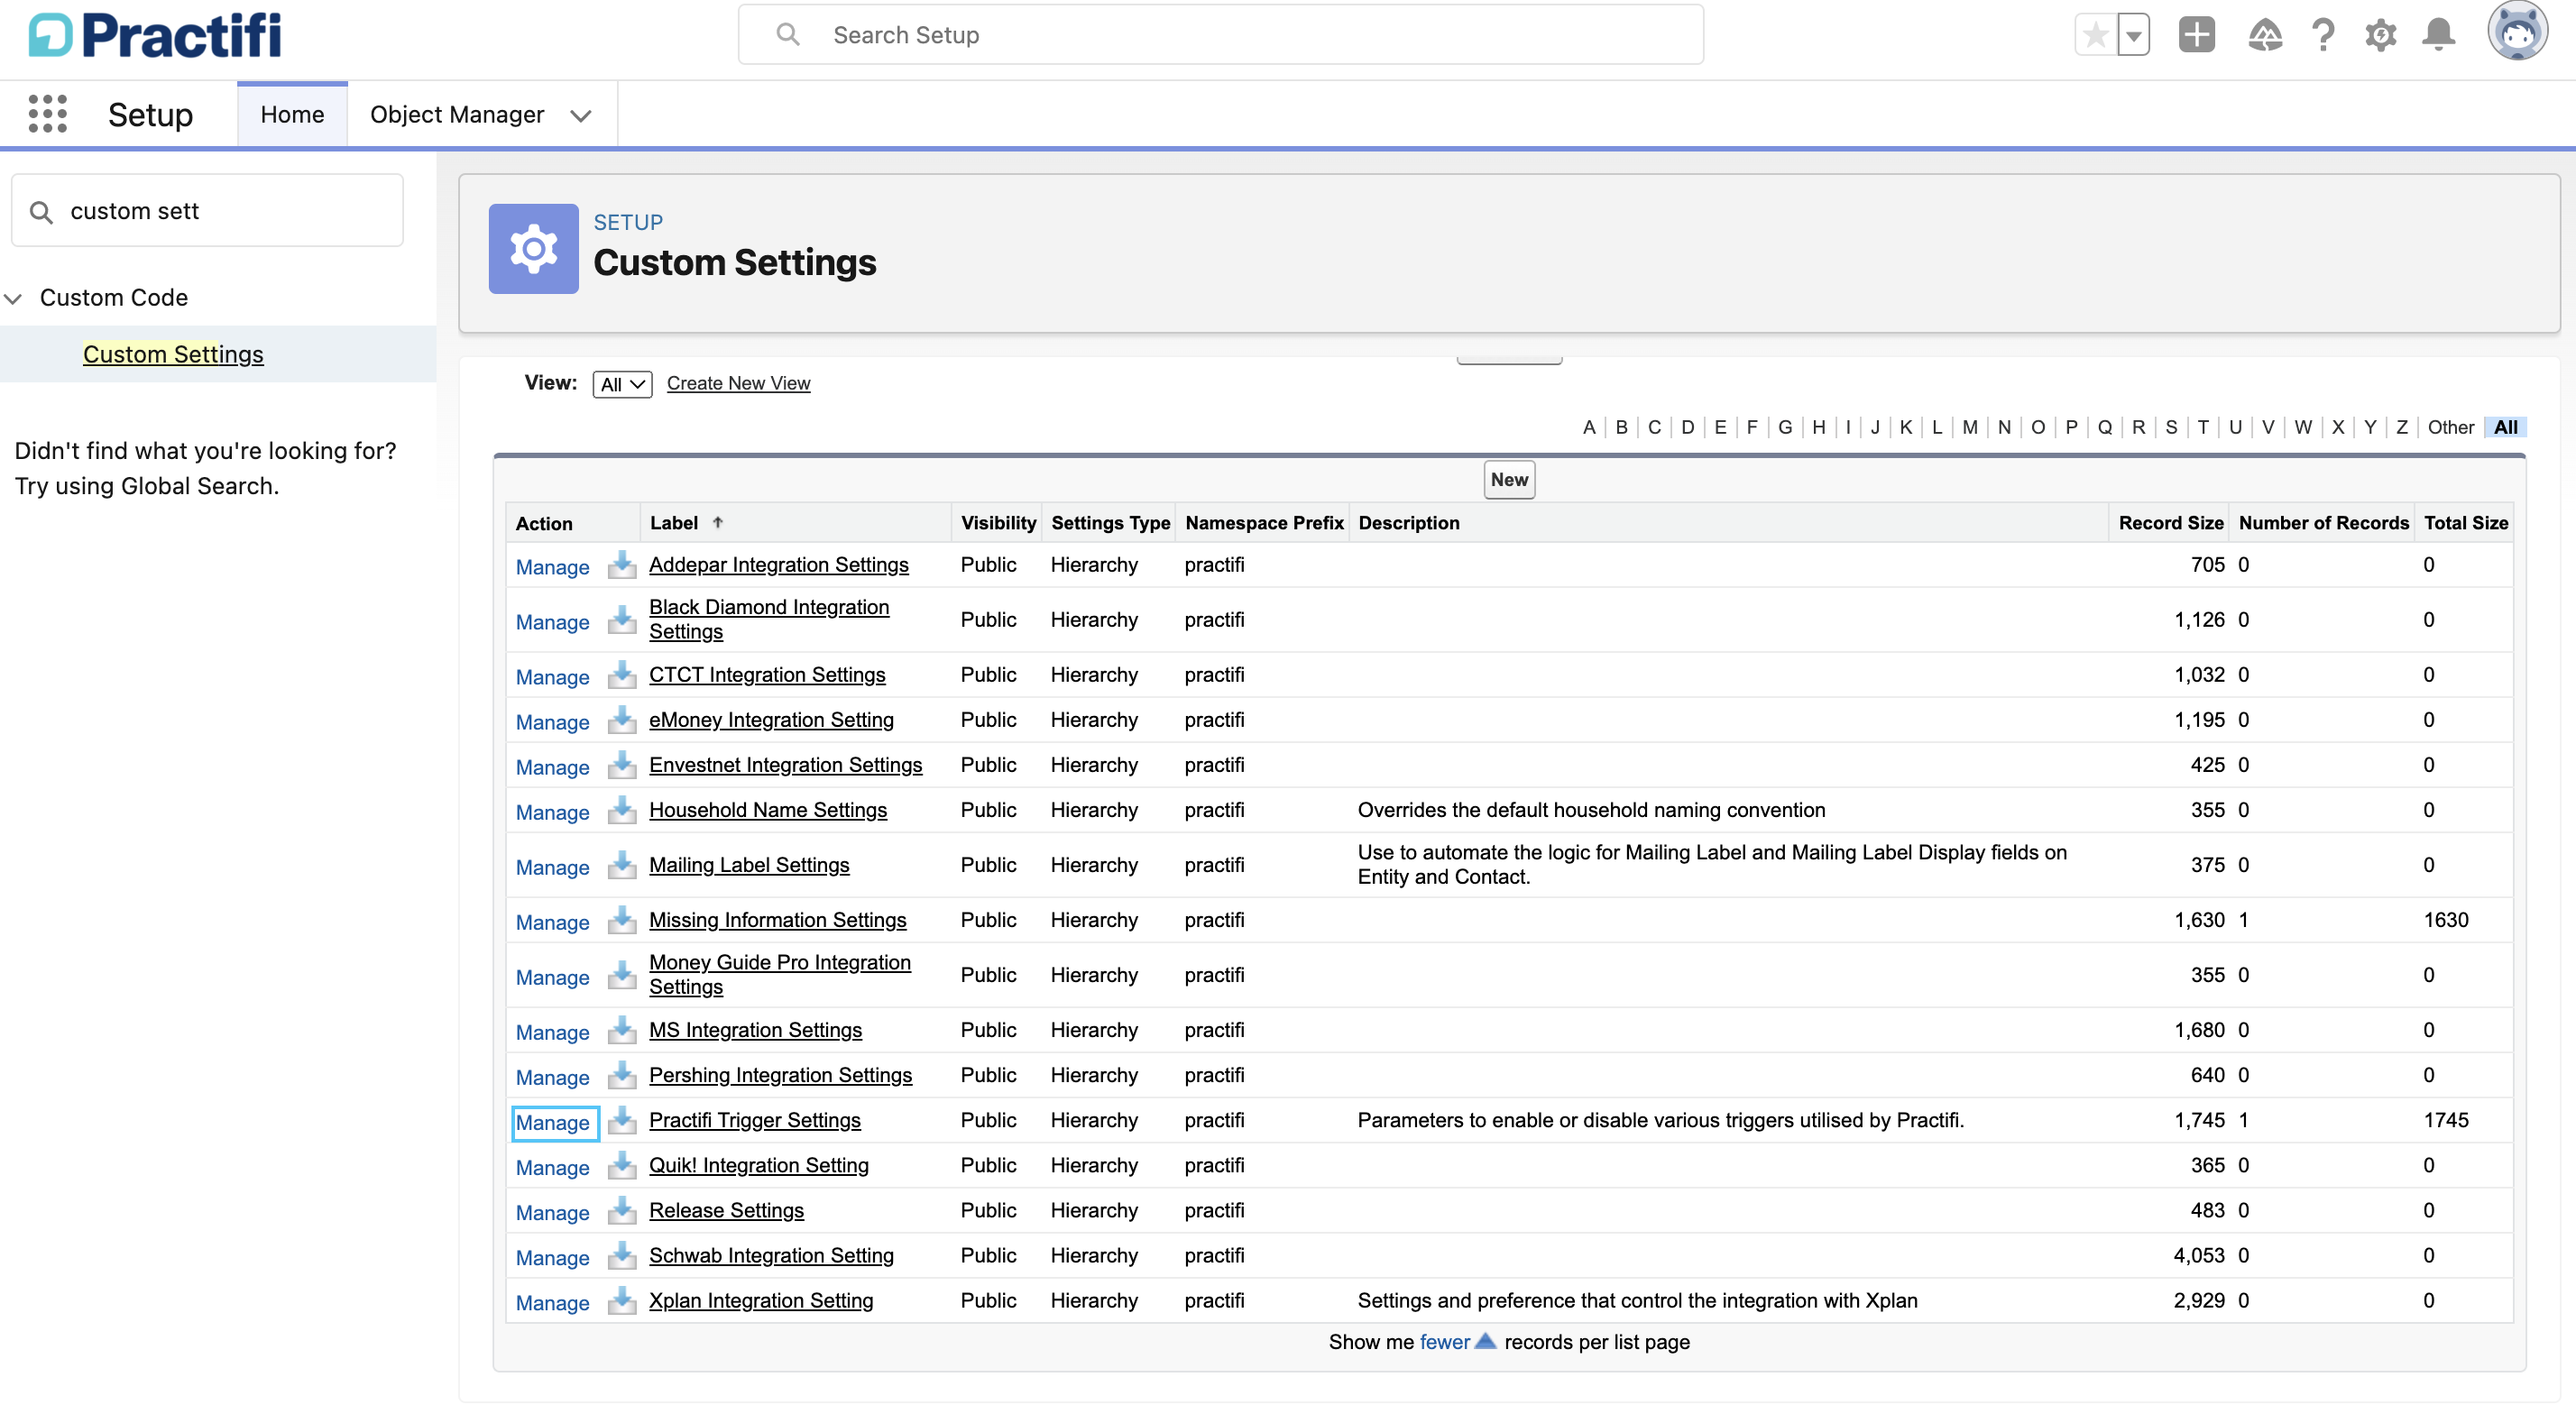Click the Global Actions plus icon
This screenshot has height=1414, width=2576.
pyautogui.click(x=2196, y=35)
